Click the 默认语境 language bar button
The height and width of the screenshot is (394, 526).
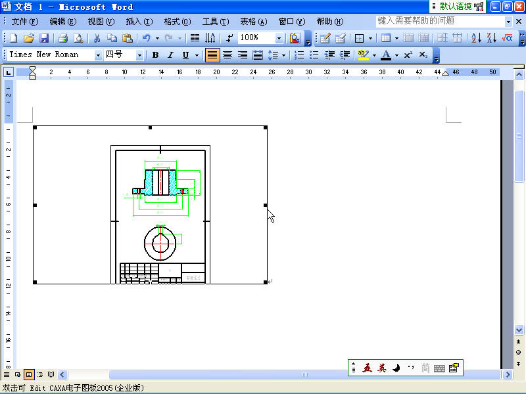tap(456, 7)
